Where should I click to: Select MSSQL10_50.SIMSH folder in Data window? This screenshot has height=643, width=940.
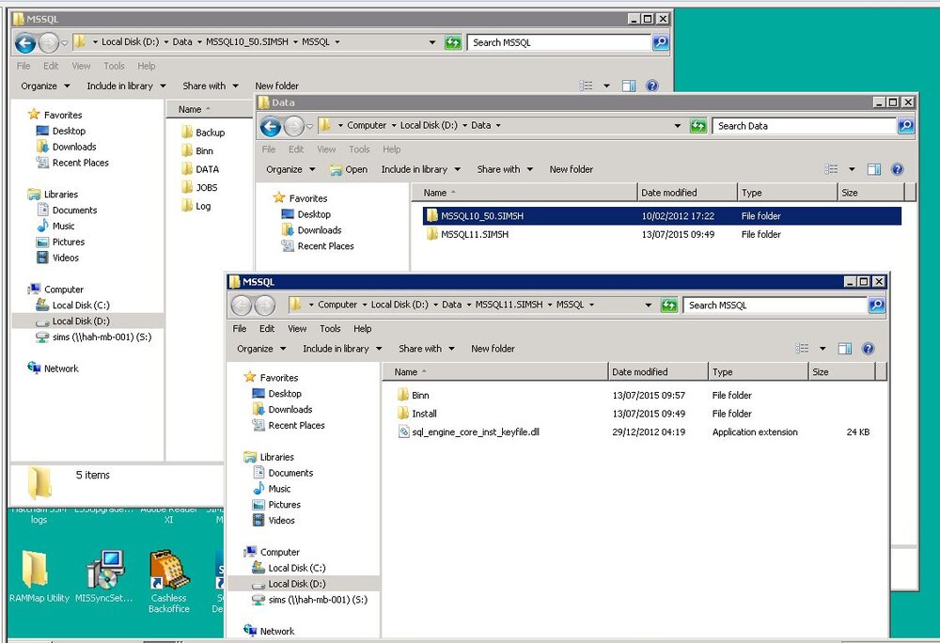tap(662, 216)
